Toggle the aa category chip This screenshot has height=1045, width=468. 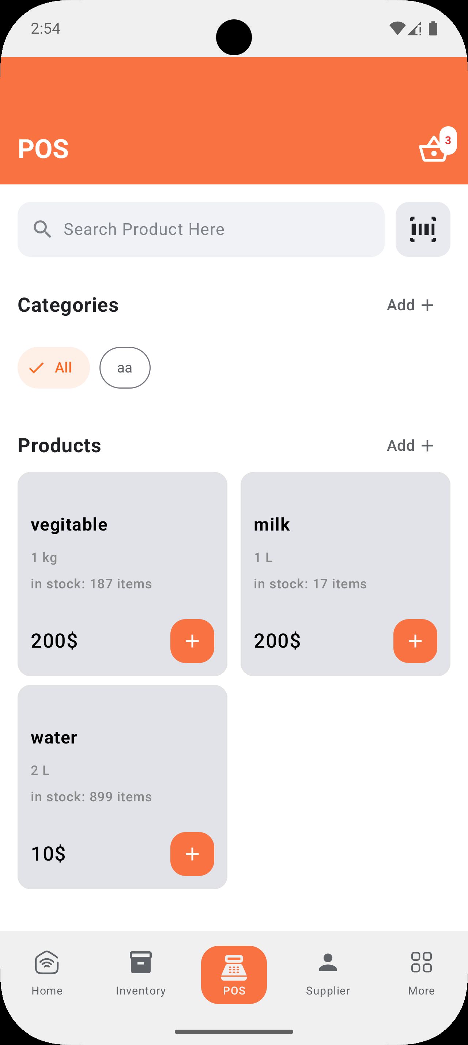[125, 367]
